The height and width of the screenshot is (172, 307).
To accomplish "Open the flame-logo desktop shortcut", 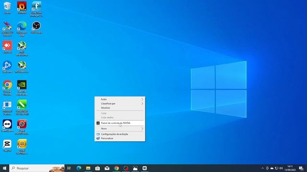I will (22, 8).
